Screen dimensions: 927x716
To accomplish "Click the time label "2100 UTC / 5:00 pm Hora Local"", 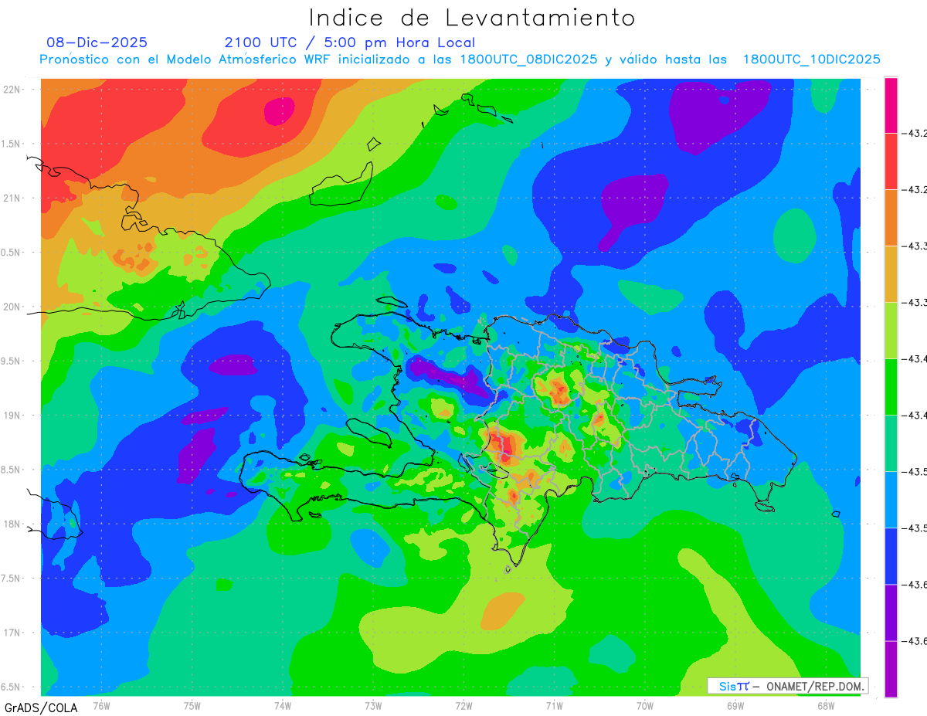I will pyautogui.click(x=350, y=42).
